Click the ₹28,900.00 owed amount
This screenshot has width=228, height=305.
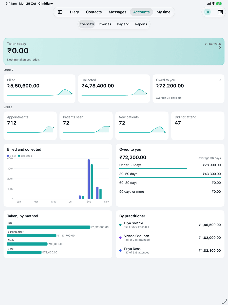(x=212, y=165)
